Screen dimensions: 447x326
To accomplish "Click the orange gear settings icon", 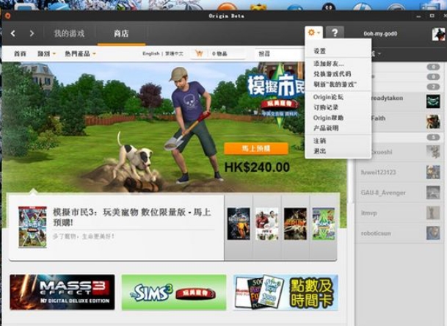I will click(x=313, y=33).
